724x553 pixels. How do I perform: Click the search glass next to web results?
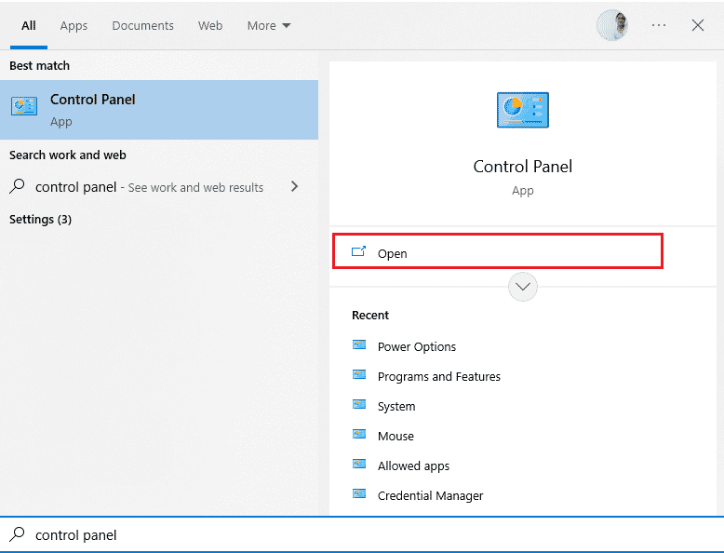click(17, 186)
